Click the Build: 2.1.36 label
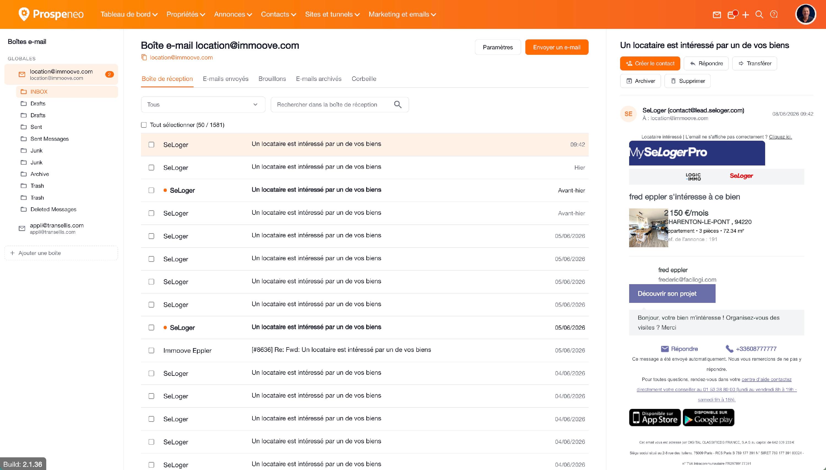Viewport: 826px width, 470px height. [x=23, y=464]
